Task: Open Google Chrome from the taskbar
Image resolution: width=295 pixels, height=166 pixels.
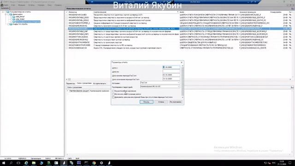Action: coord(94,163)
